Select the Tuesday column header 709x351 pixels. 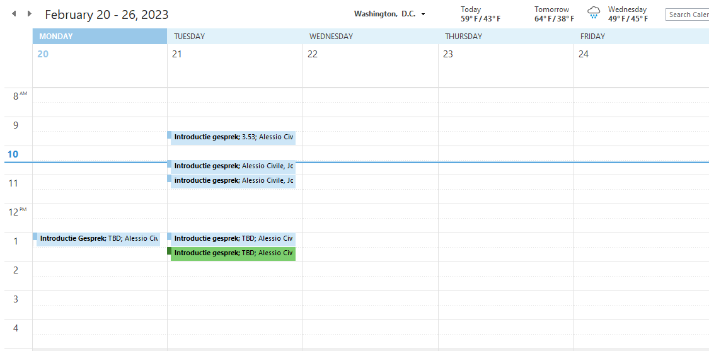(234, 37)
